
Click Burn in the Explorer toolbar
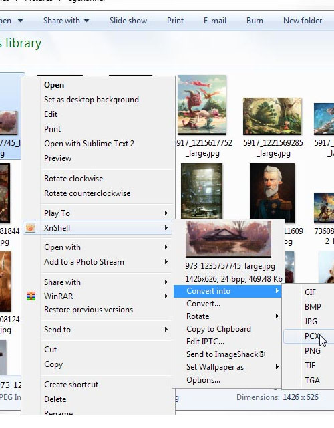pos(255,21)
